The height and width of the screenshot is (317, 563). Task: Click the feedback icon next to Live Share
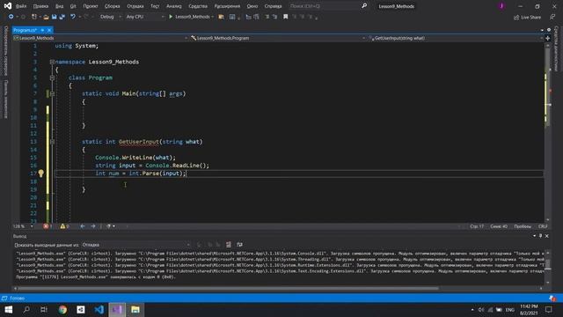click(552, 17)
